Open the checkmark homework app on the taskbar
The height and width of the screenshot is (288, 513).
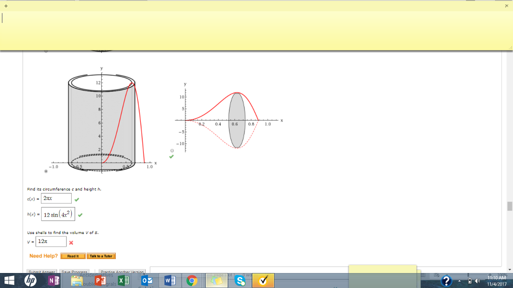click(x=262, y=280)
